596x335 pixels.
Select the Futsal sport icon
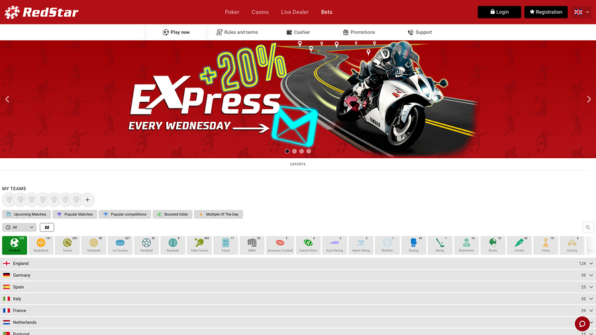point(226,245)
